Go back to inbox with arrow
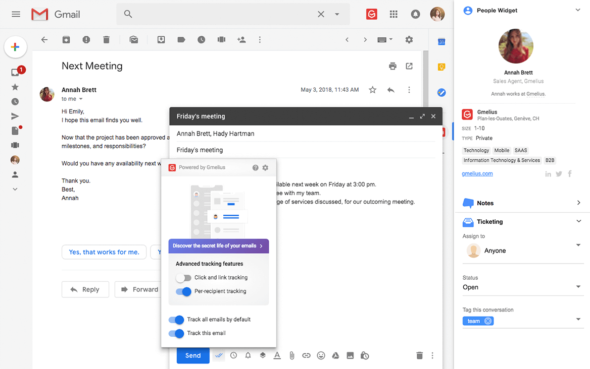This screenshot has width=590, height=369. [44, 39]
